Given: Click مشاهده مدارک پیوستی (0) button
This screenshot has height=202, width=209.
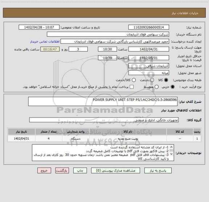Looking at the screenshot, I should point(115,170).
